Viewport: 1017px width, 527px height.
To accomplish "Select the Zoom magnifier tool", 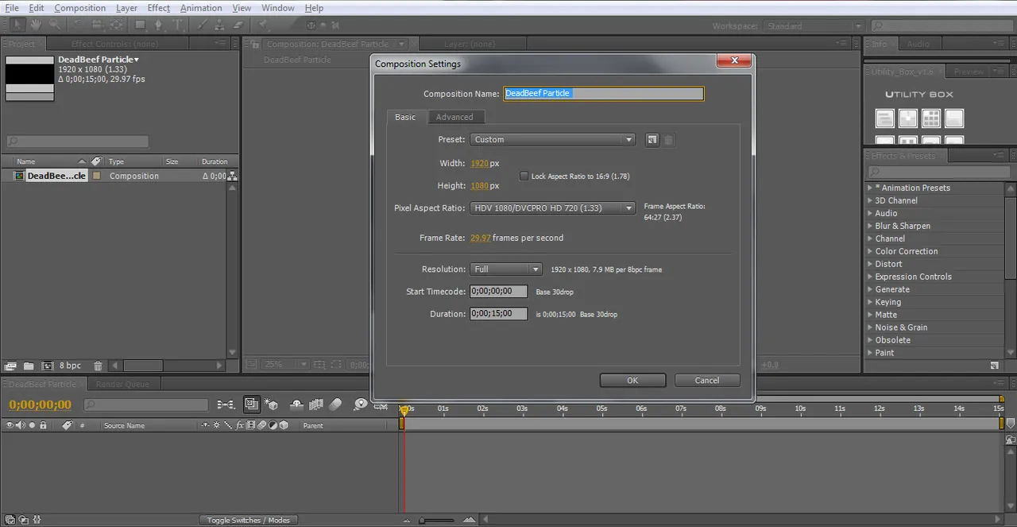I will [55, 25].
